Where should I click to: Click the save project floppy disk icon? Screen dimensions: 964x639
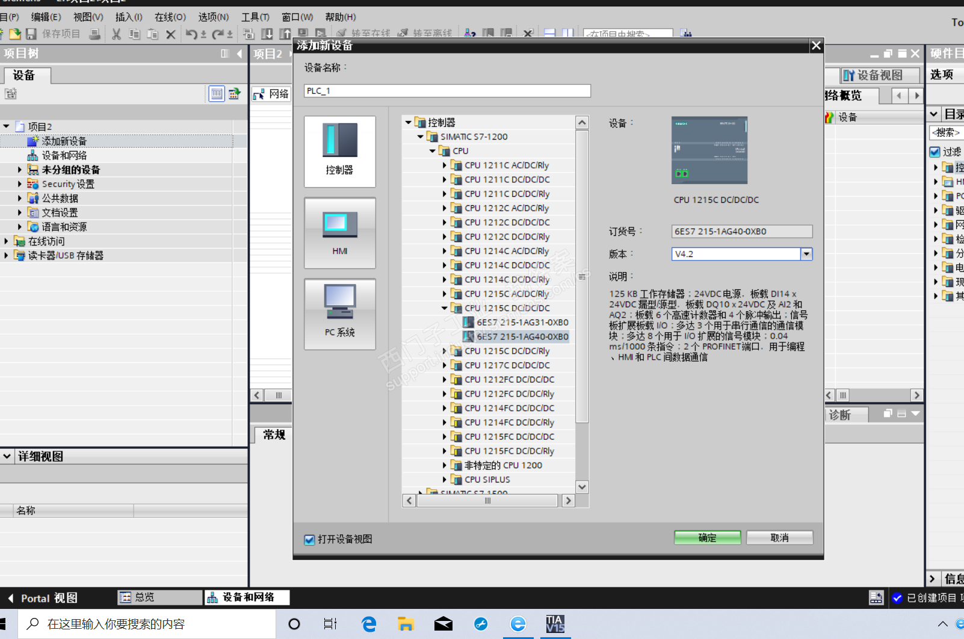31,34
